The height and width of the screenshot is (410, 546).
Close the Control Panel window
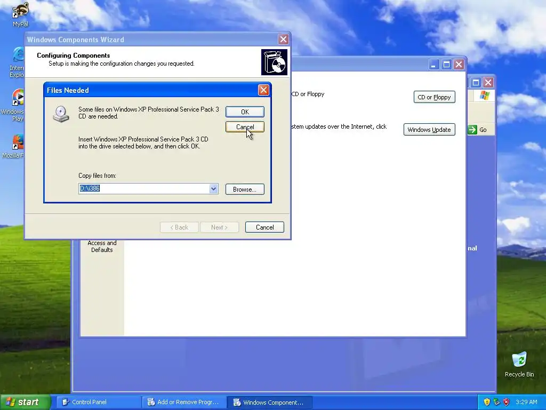click(488, 83)
